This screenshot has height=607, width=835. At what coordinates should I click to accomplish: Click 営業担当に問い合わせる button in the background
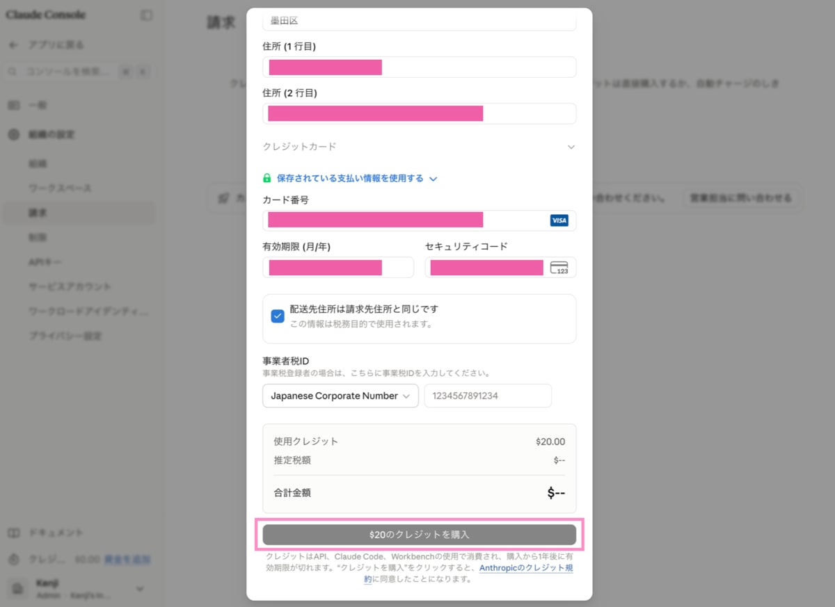(740, 198)
